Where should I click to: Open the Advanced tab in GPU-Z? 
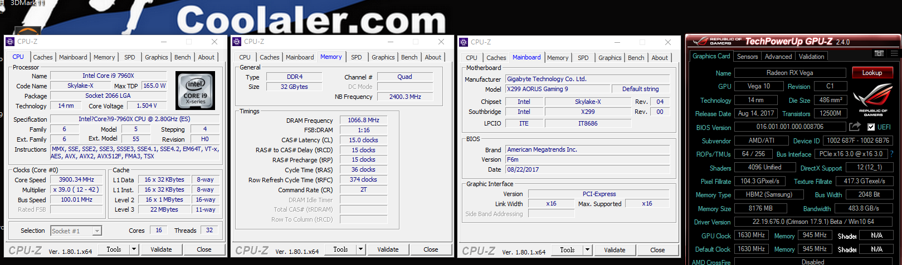tap(778, 57)
